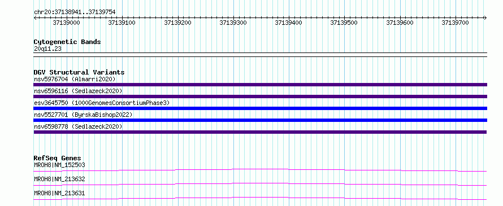Click the nsv6596116 purple variant bar
503x206 pixels.
[x=260, y=97]
